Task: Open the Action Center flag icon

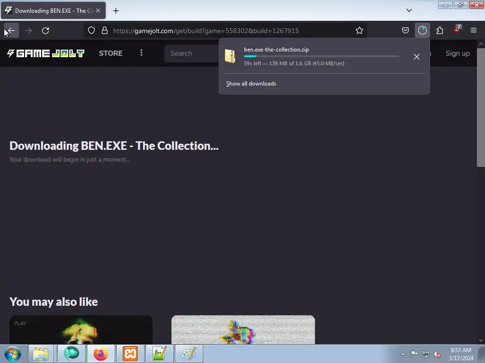Action: click(x=414, y=354)
